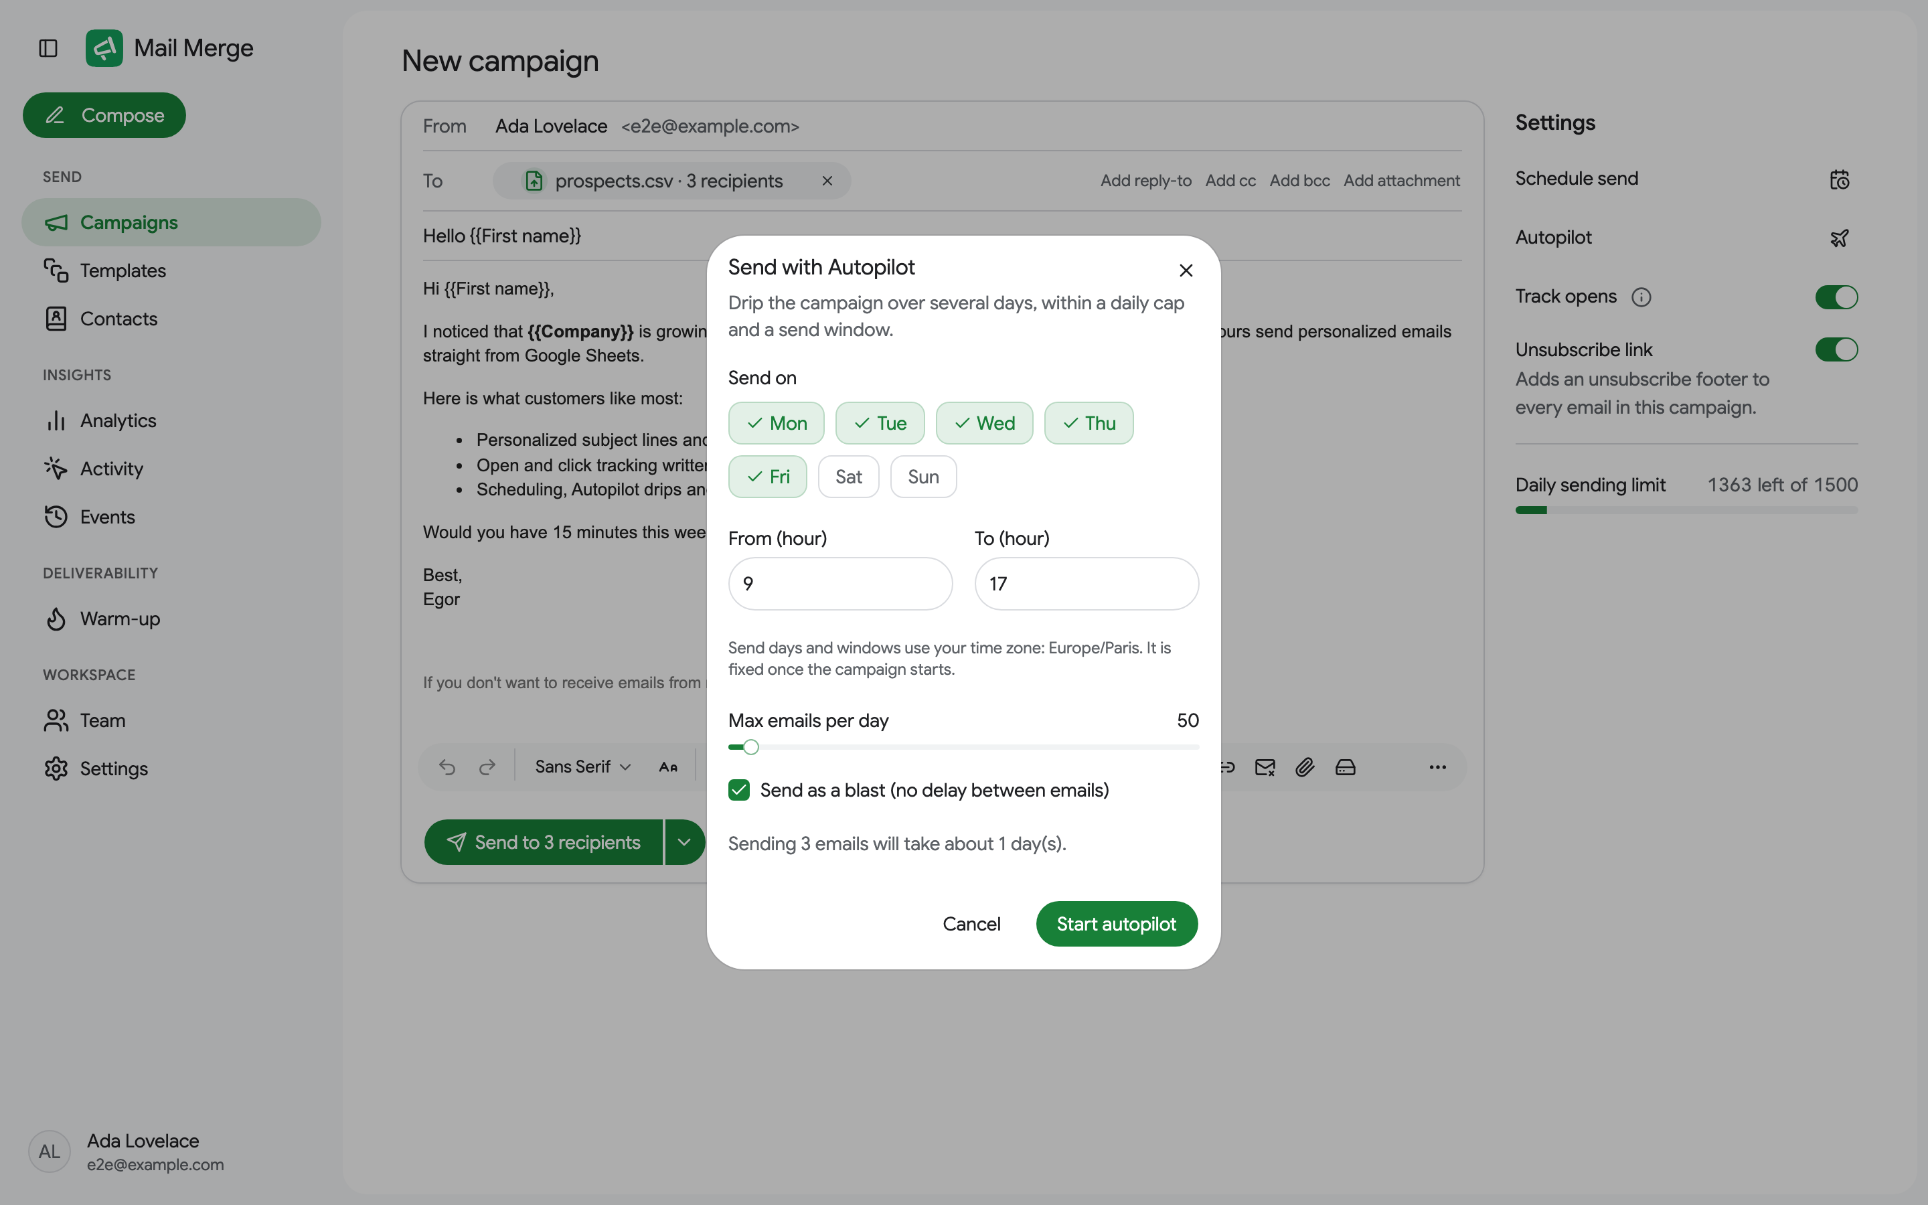Click Add cc link
Image resolution: width=1928 pixels, height=1205 pixels.
click(1230, 181)
